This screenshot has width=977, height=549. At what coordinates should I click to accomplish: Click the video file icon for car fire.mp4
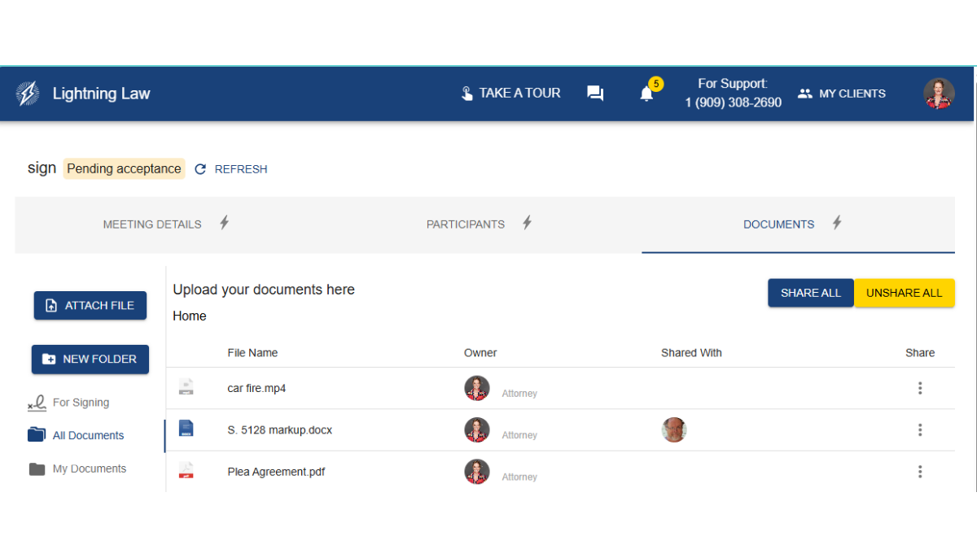click(x=186, y=387)
